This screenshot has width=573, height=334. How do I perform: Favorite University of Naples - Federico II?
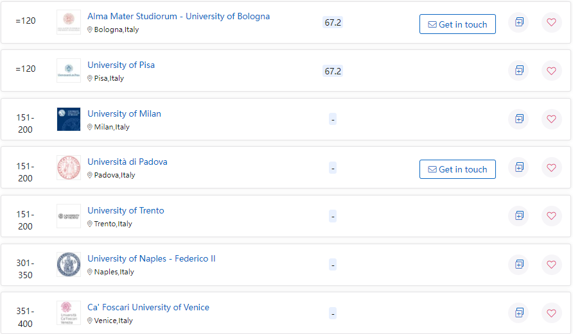tap(551, 264)
